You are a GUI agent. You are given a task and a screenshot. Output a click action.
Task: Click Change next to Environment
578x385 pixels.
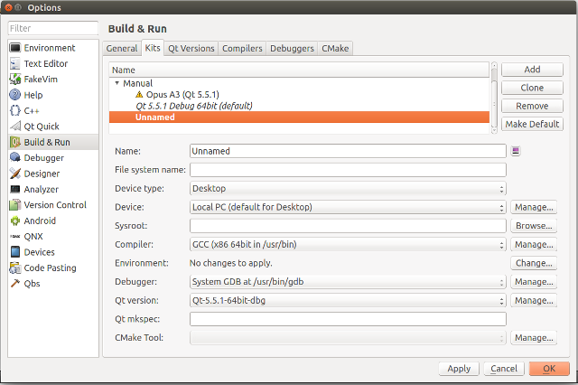pyautogui.click(x=534, y=263)
